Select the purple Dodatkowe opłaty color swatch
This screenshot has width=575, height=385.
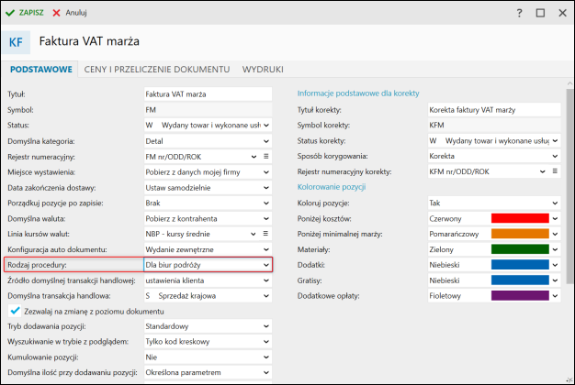click(x=520, y=297)
